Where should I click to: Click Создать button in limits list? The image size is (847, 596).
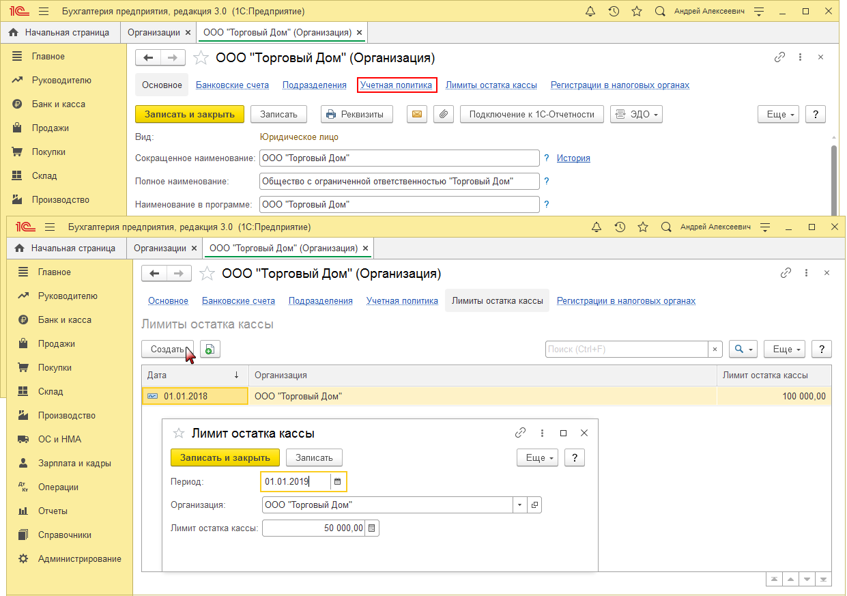[167, 349]
